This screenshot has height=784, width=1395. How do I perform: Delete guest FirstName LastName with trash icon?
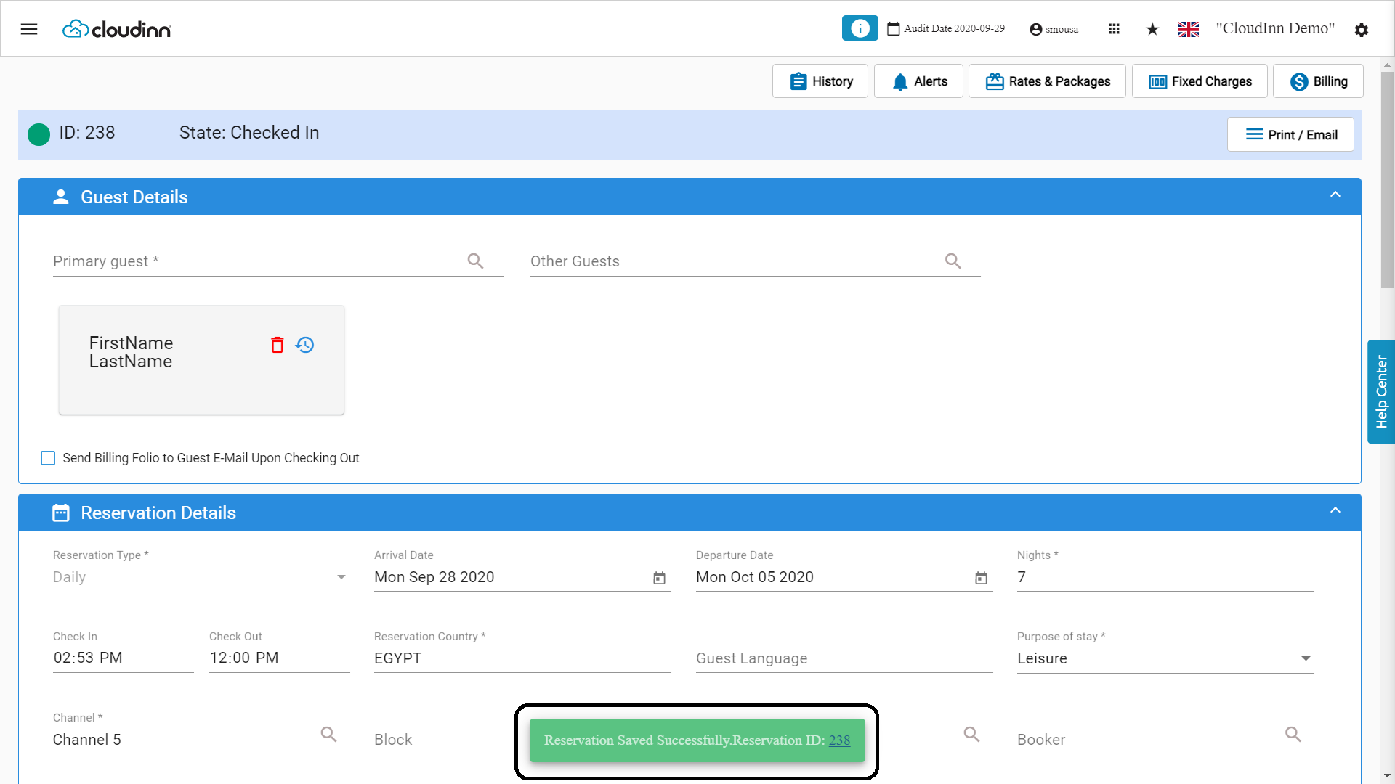pyautogui.click(x=277, y=345)
